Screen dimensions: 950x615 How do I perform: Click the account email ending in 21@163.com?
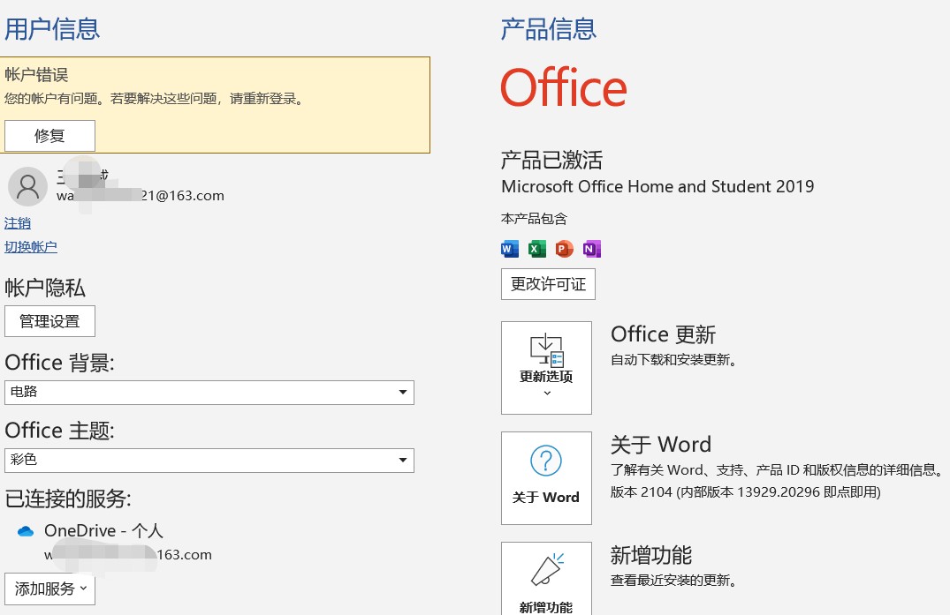pos(141,196)
